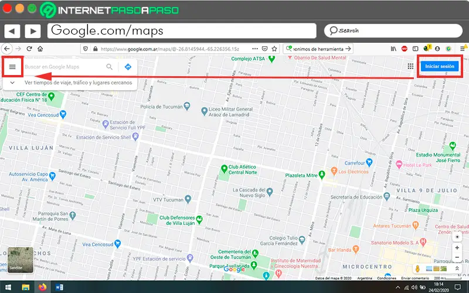The image size is (469, 293).
Task: Click the mock browser forward button
Action: pyautogui.click(x=33, y=31)
